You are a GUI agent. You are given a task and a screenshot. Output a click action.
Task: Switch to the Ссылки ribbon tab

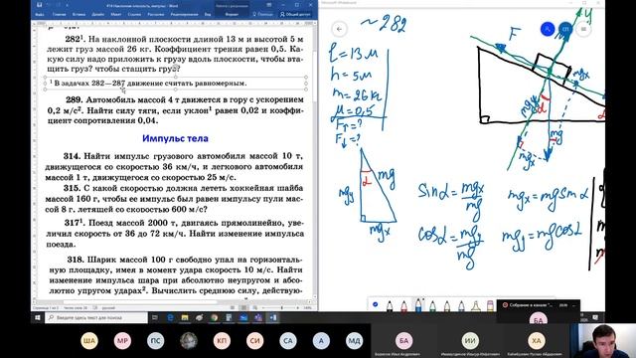[134, 14]
